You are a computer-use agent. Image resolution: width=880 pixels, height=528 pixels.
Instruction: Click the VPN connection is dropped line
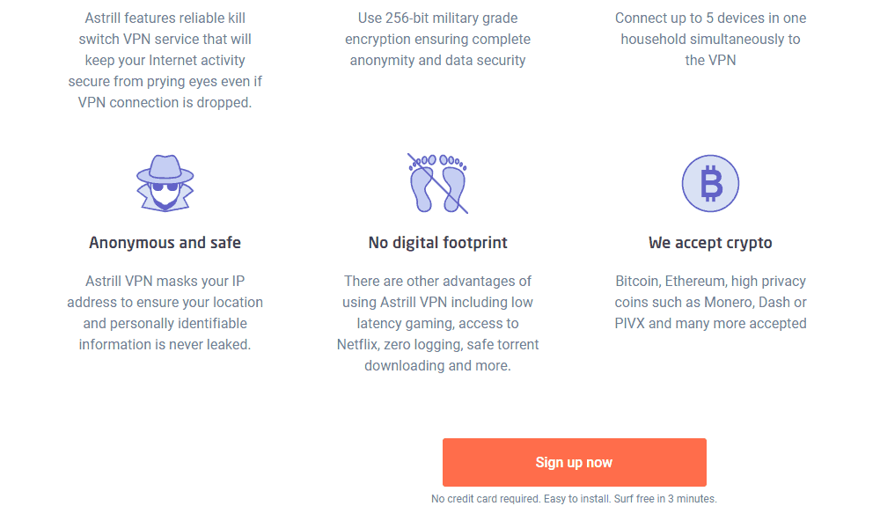tap(165, 103)
